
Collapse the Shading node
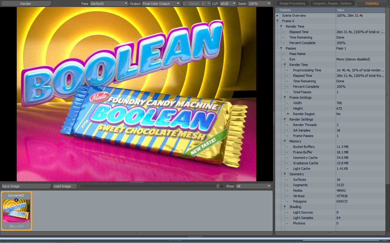pos(285,207)
